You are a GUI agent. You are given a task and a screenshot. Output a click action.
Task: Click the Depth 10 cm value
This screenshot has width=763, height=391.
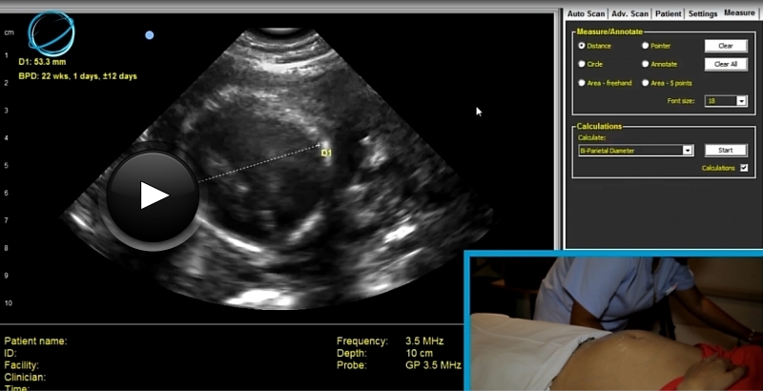[x=419, y=354]
